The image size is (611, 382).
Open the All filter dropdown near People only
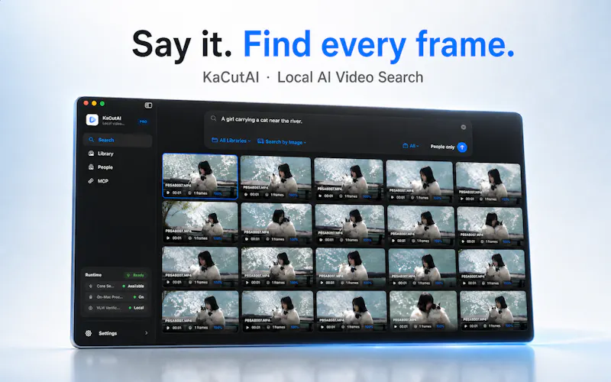click(x=411, y=146)
